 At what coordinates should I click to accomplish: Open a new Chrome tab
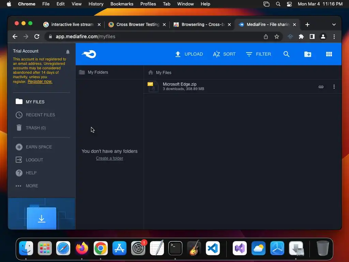(x=307, y=25)
